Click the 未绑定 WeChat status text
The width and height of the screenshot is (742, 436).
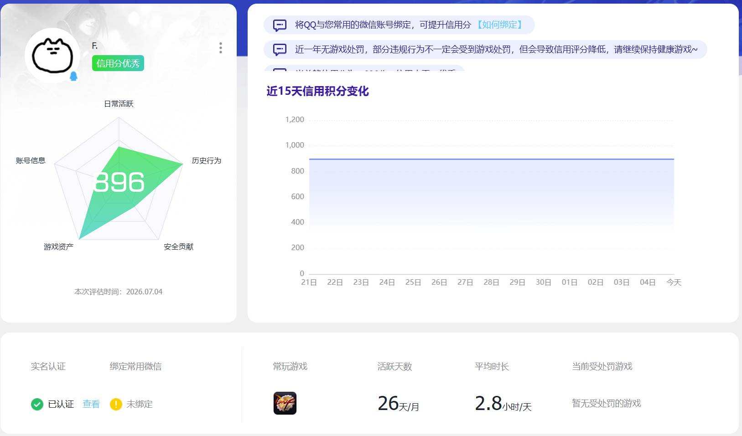click(140, 404)
